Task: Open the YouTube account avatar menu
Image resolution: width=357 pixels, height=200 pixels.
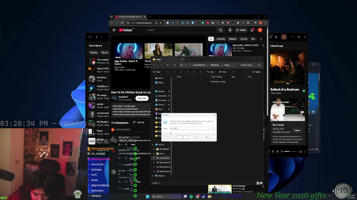Action: [260, 30]
